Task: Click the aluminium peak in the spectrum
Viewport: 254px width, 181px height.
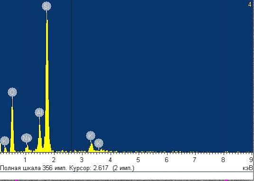Action: click(40, 138)
